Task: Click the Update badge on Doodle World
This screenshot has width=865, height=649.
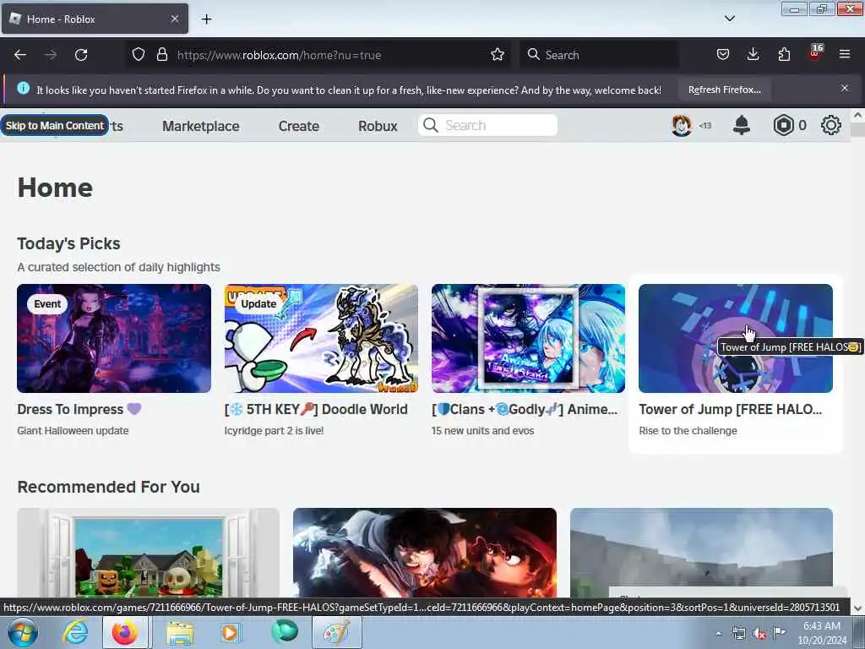Action: tap(258, 304)
